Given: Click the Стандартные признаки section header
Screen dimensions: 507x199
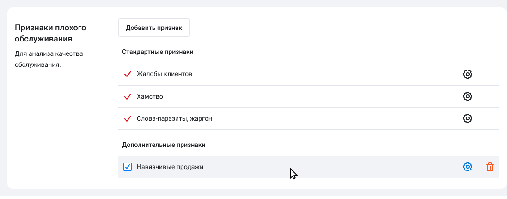Looking at the screenshot, I should pos(158,52).
